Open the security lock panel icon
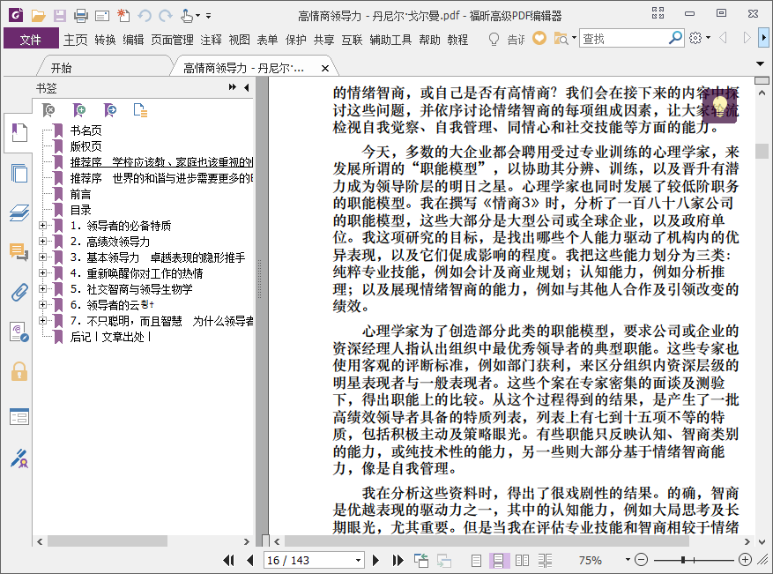Viewport: 773px width, 574px height. [19, 371]
